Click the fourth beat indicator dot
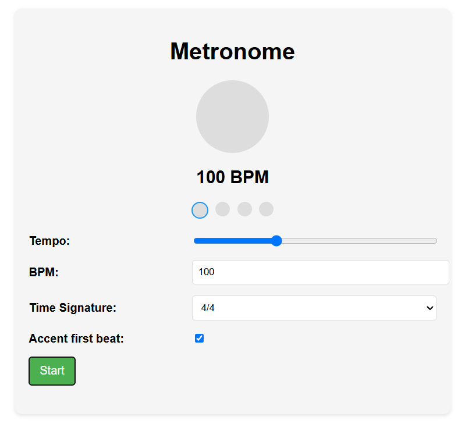 (267, 209)
